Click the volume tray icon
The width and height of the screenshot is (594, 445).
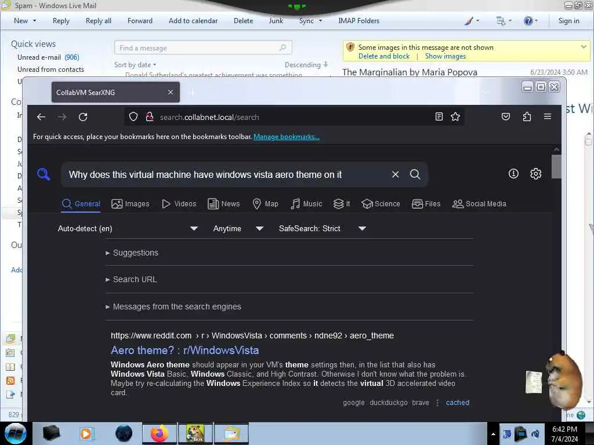535,434
